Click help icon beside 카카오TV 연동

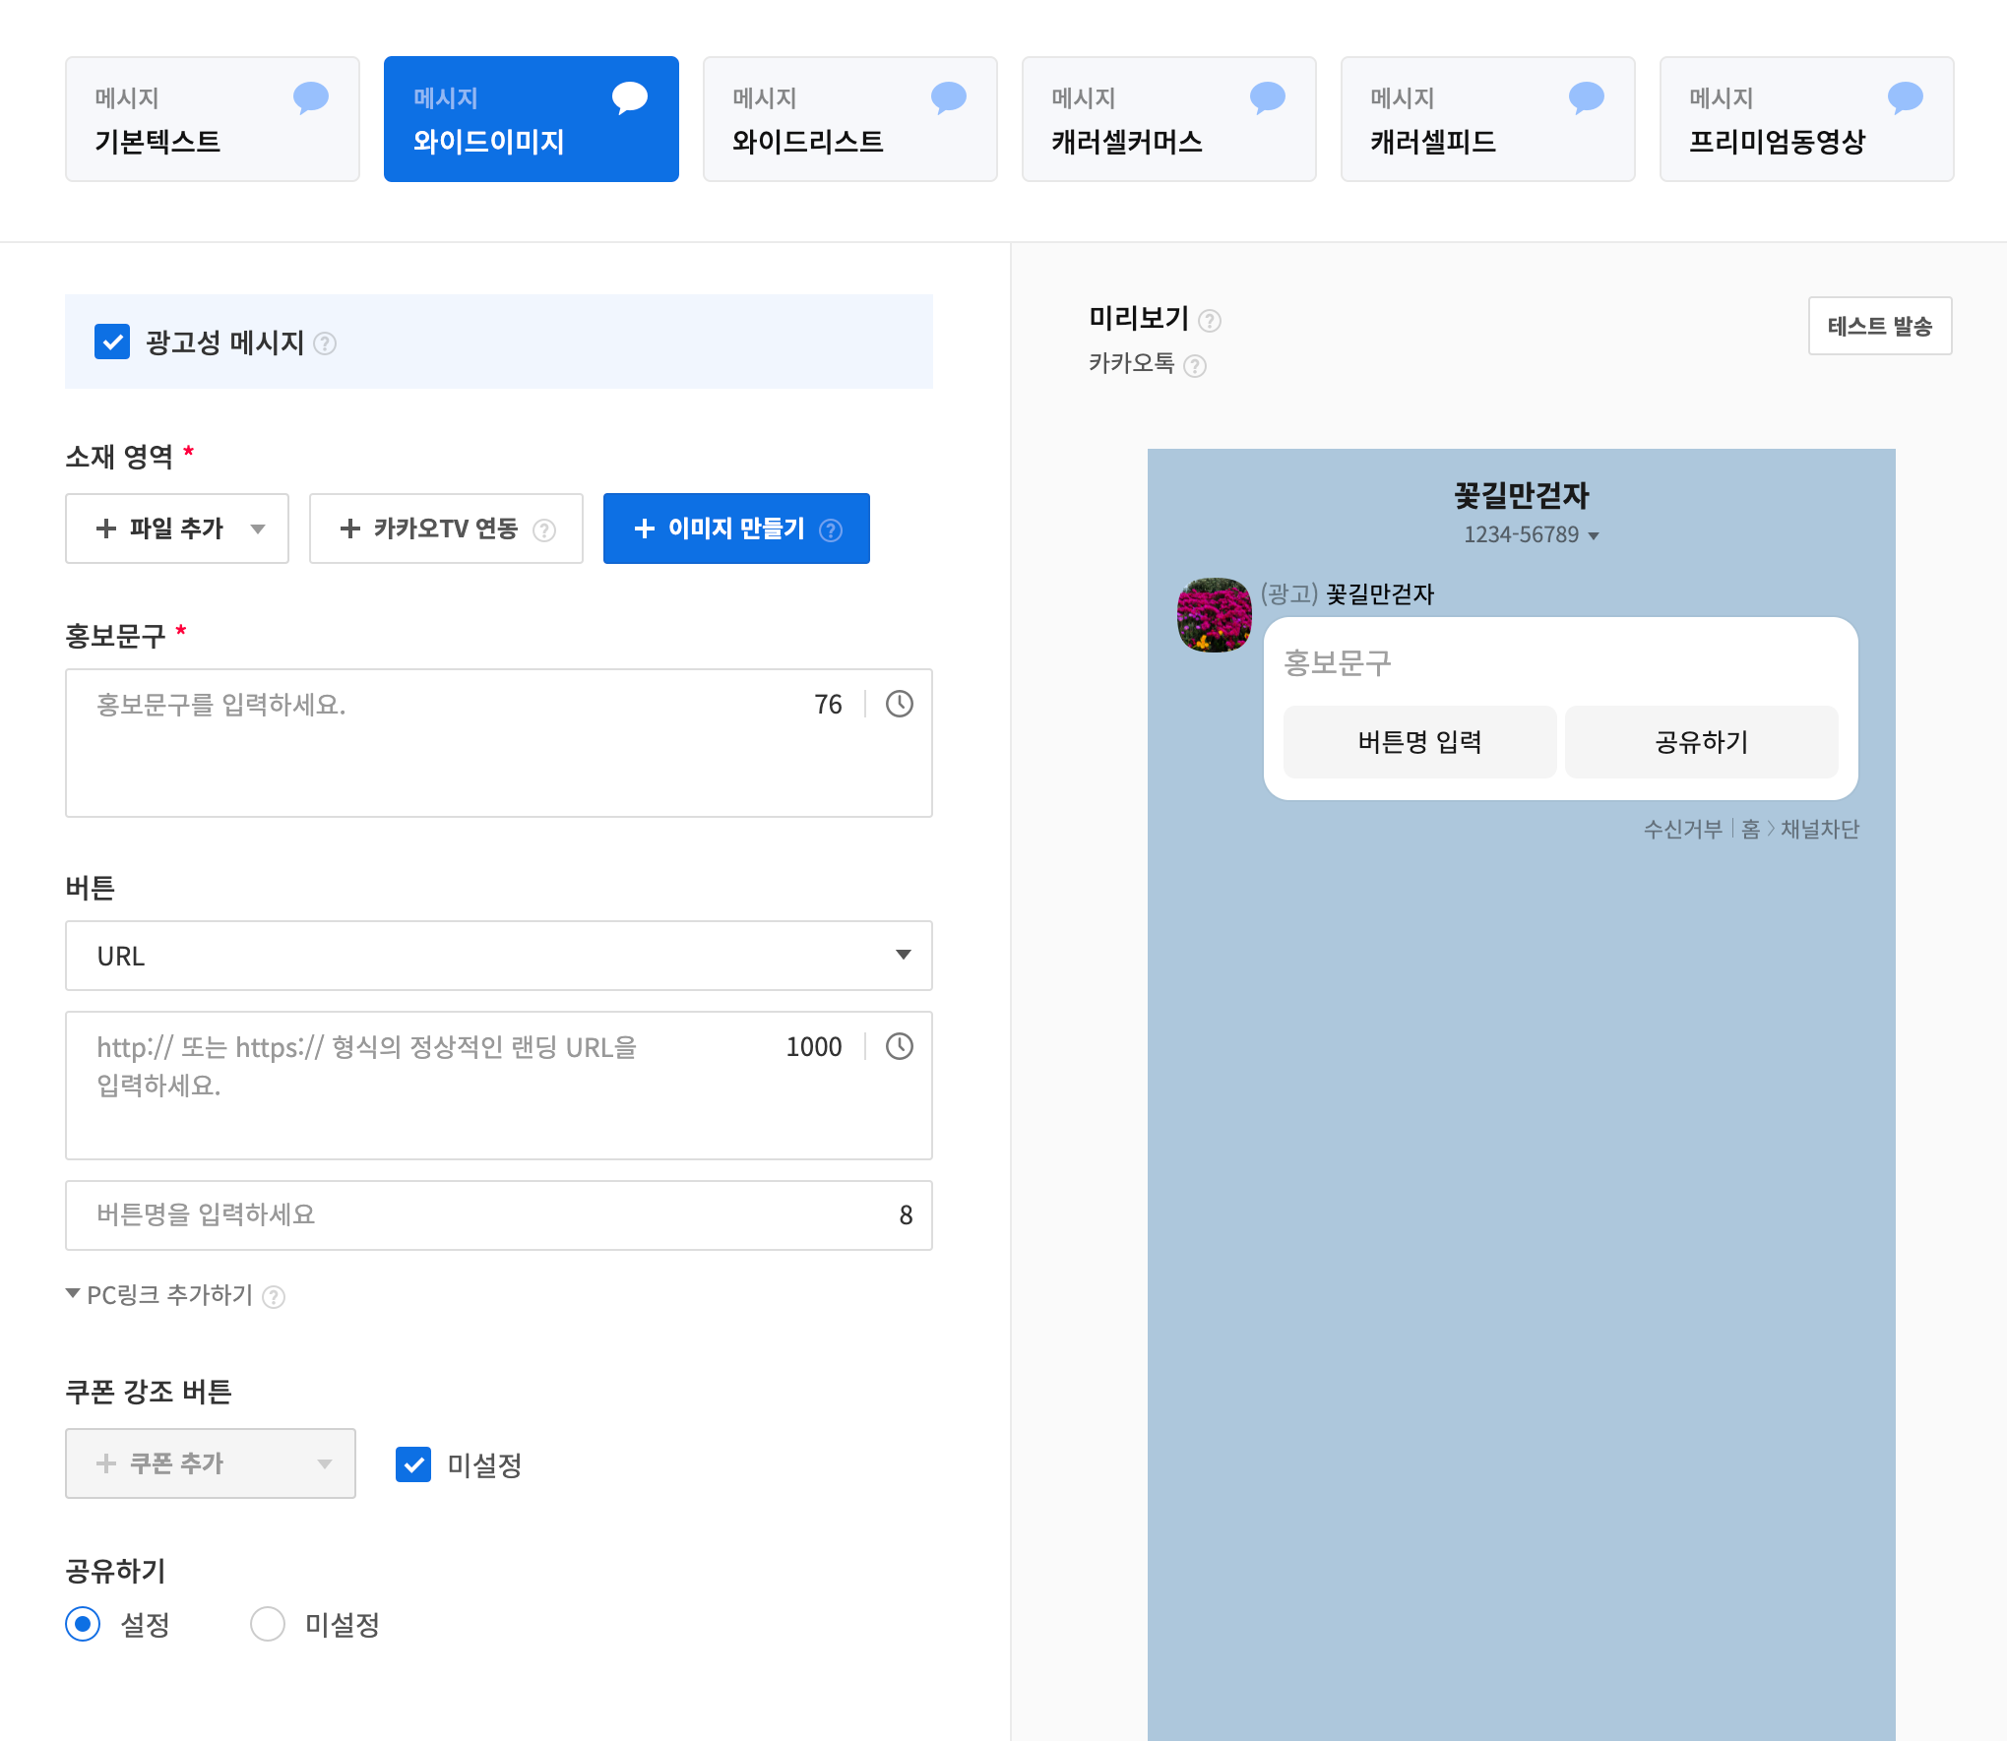tap(544, 530)
